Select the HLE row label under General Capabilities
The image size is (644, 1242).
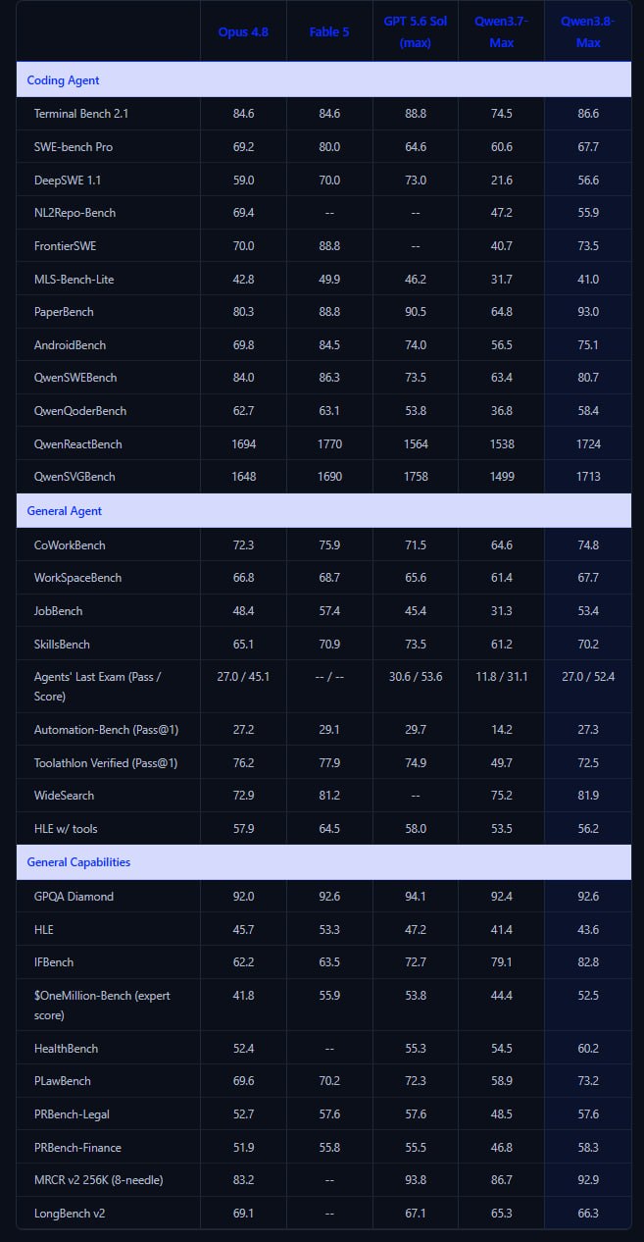(x=44, y=929)
